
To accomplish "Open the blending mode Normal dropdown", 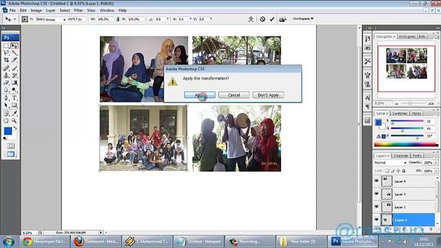I will 391,163.
